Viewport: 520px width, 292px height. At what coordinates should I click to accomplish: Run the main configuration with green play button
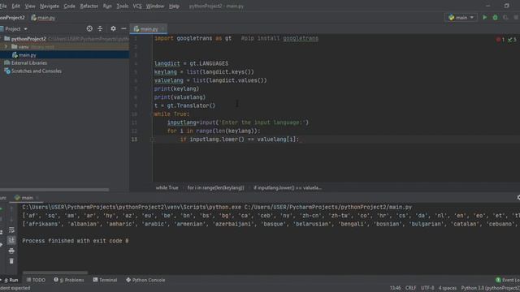(484, 17)
